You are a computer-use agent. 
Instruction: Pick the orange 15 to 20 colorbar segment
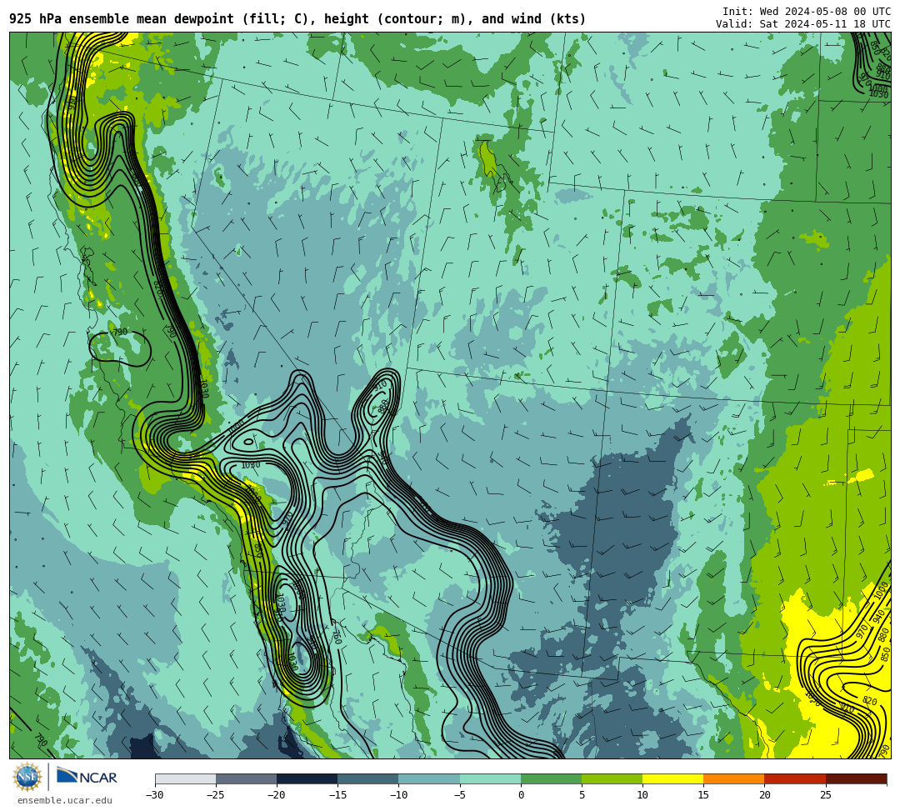[734, 778]
